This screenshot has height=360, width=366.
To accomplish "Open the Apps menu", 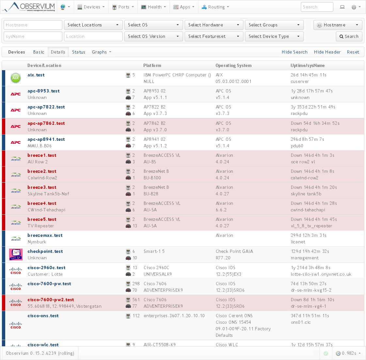I will coord(184,7).
